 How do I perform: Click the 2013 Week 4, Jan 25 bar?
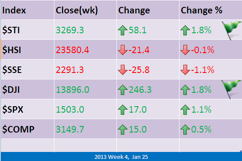point(121,157)
